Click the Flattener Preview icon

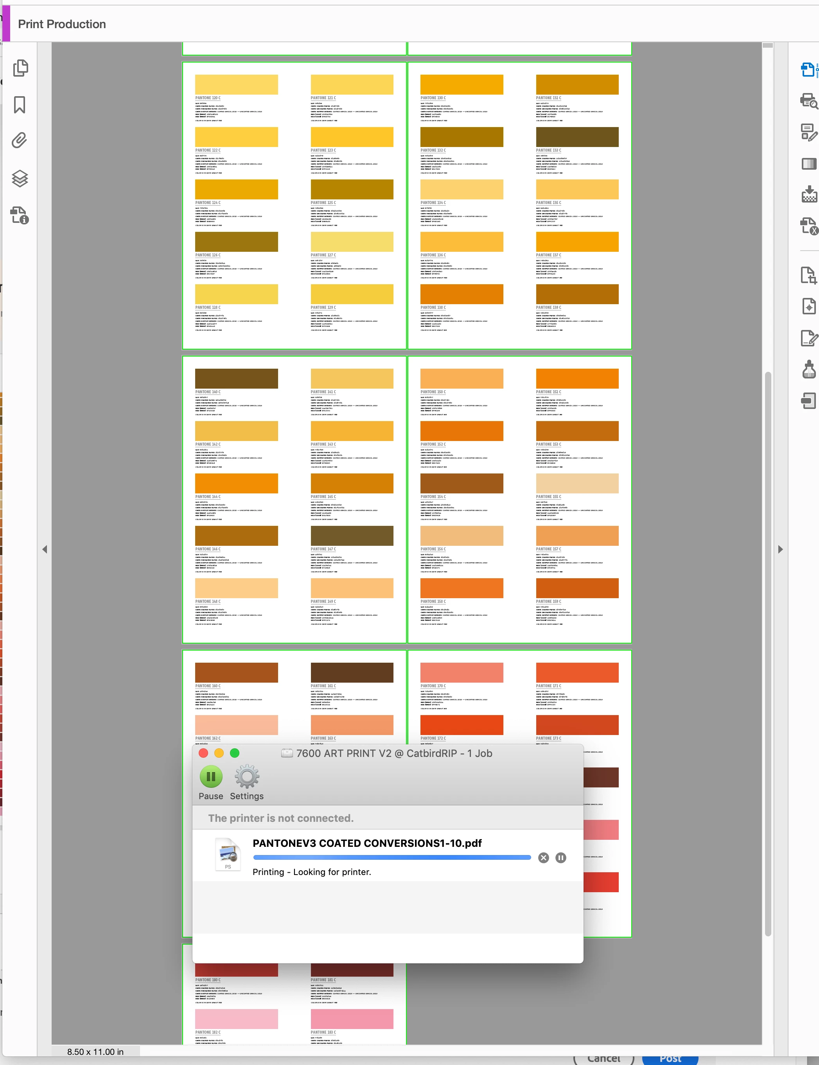click(x=808, y=194)
